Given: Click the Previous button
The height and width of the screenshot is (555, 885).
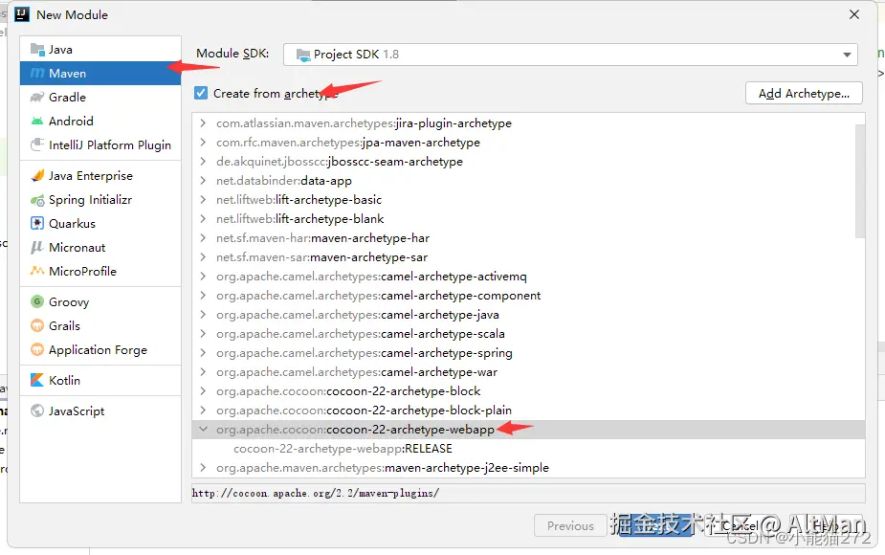Looking at the screenshot, I should (x=570, y=525).
